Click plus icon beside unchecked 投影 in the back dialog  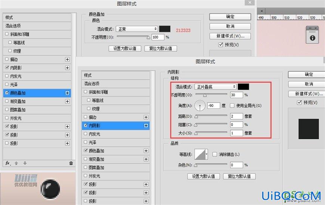click(x=67, y=143)
